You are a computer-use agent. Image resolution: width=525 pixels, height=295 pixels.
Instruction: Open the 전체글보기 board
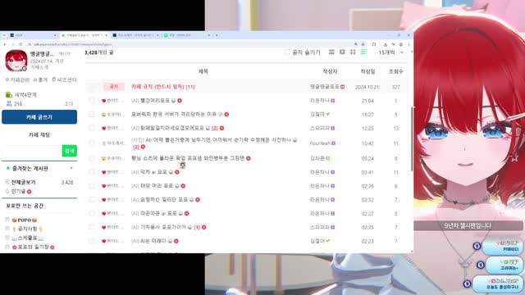pos(23,182)
